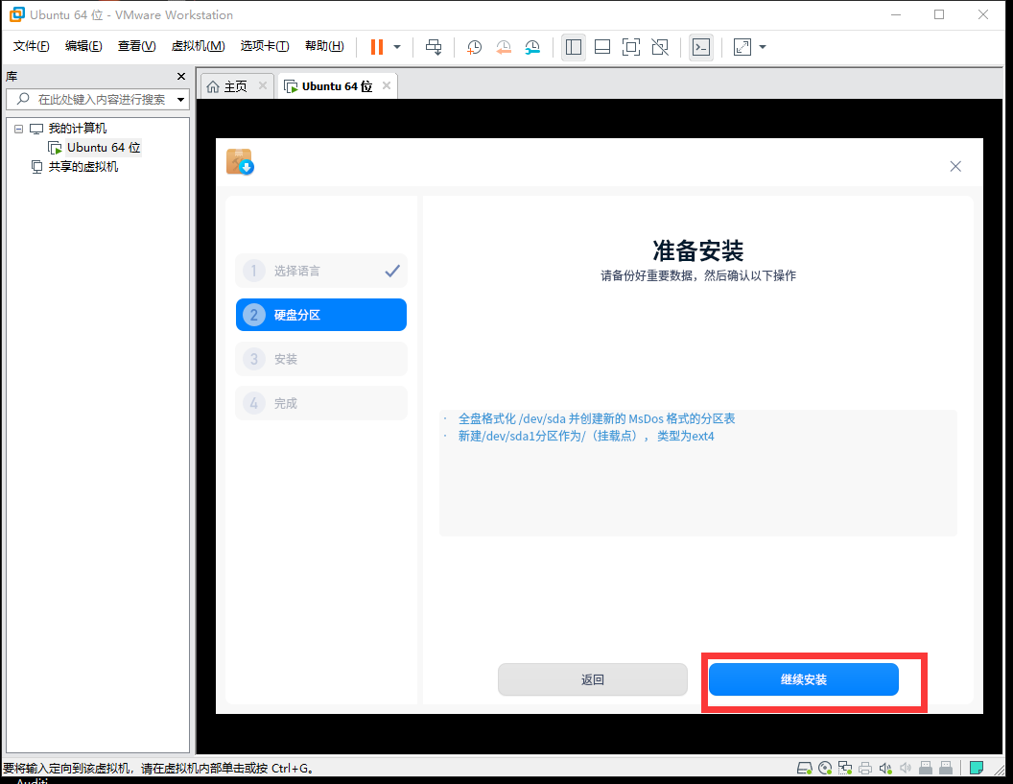Click the CD/DVD drive status icon
Viewport: 1013px width, 784px height.
[825, 768]
